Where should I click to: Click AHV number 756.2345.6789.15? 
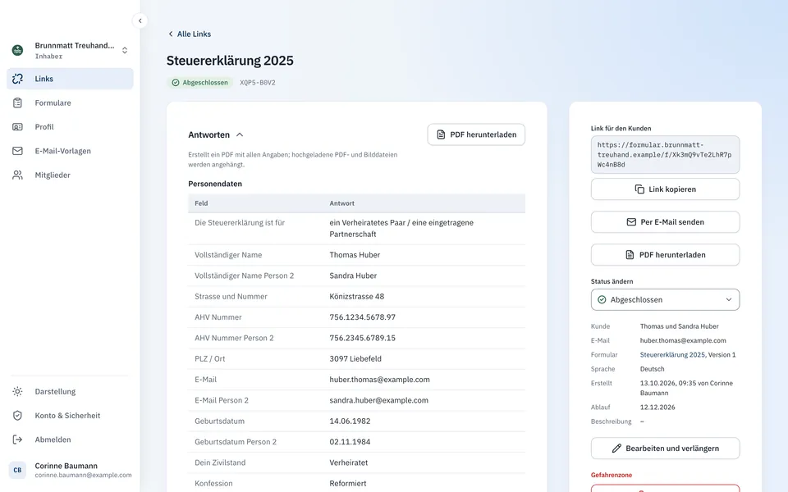(362, 338)
